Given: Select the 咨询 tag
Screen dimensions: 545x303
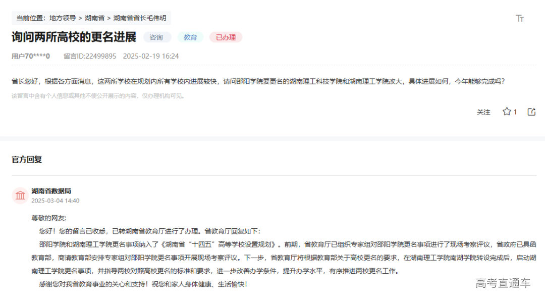Looking at the screenshot, I should pyautogui.click(x=156, y=37).
